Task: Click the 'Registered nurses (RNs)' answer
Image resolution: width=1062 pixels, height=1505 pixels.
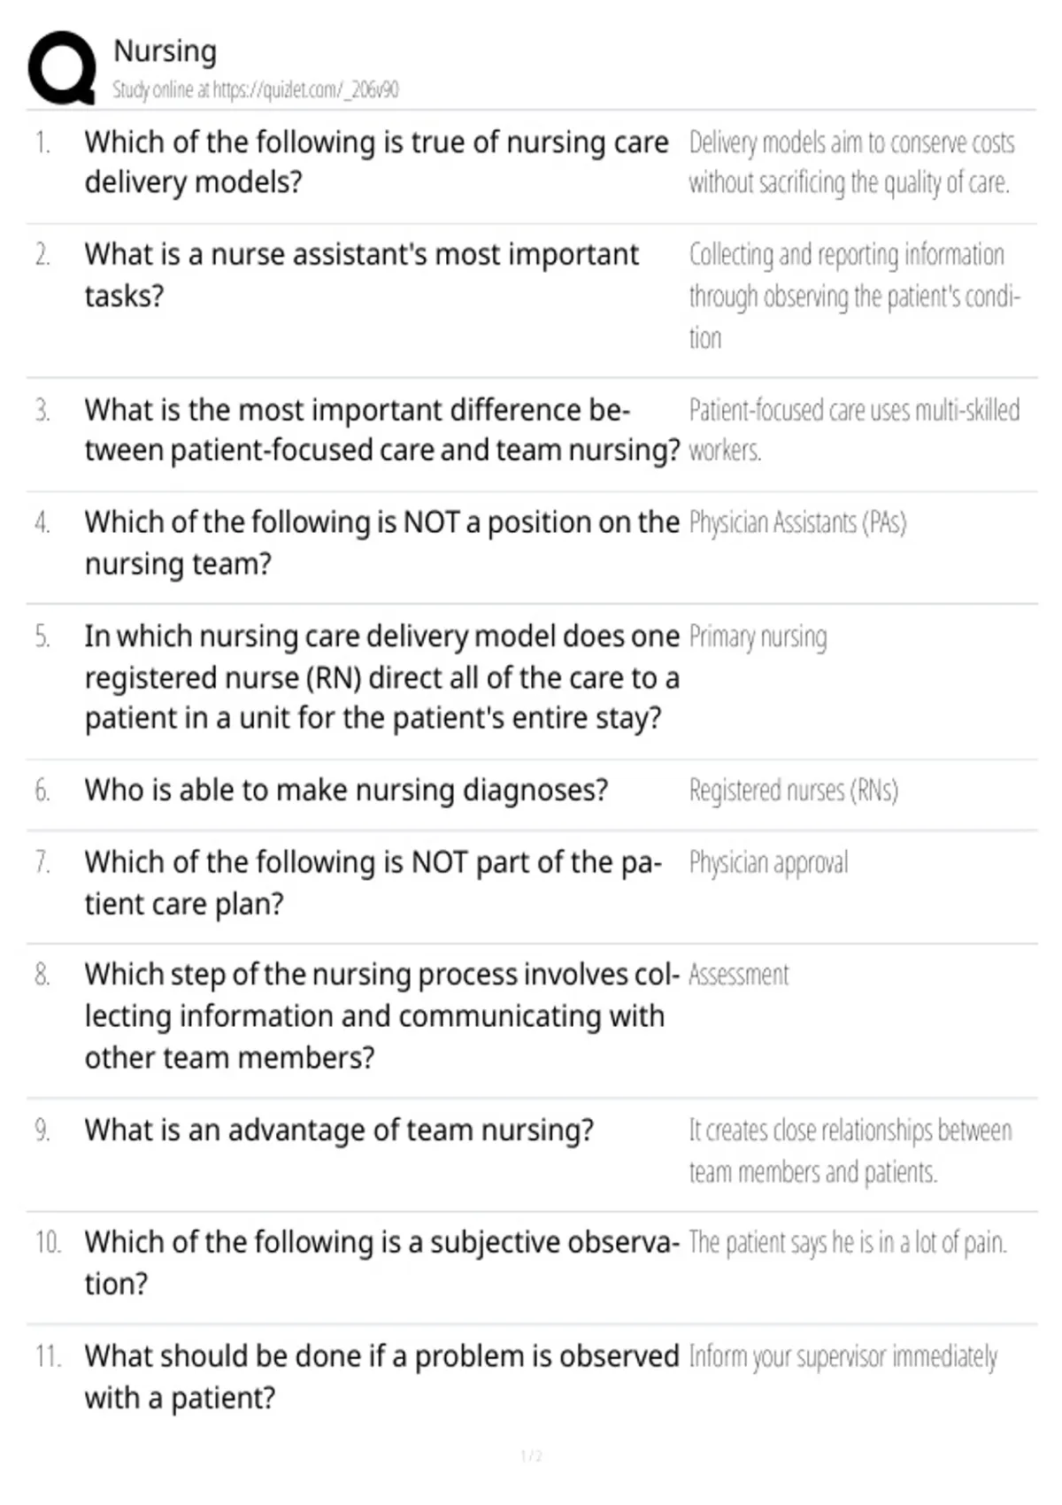Action: pos(793,790)
